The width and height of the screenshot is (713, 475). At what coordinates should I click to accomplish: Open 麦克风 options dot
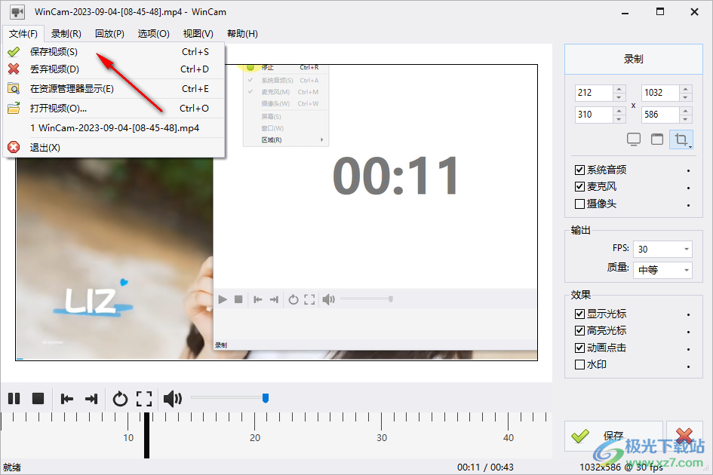click(688, 188)
